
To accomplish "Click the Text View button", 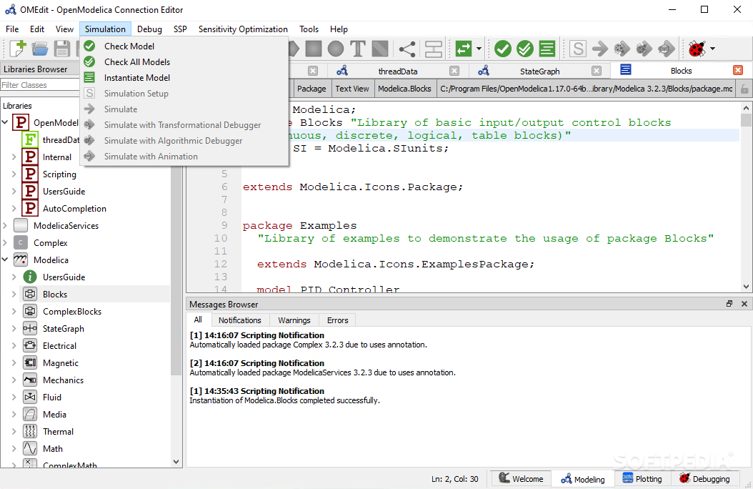I will (352, 89).
